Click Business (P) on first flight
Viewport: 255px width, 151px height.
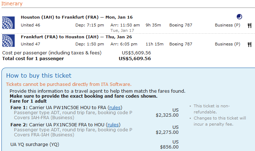(227, 25)
